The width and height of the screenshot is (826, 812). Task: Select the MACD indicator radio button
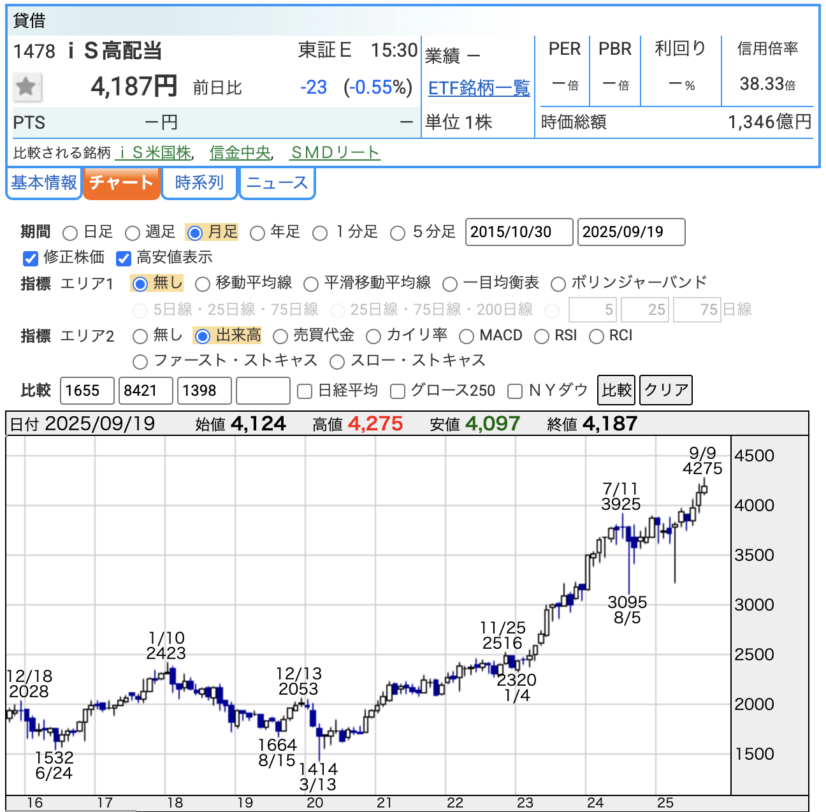tap(467, 337)
